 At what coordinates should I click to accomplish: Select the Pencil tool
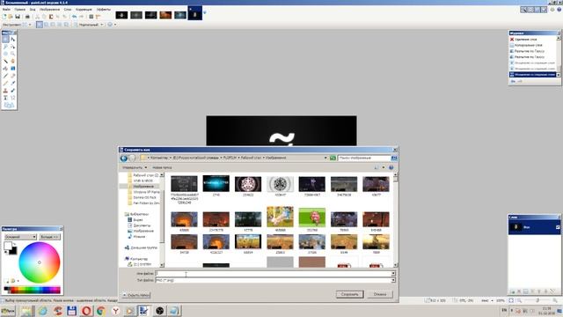pyautogui.click(x=5, y=83)
